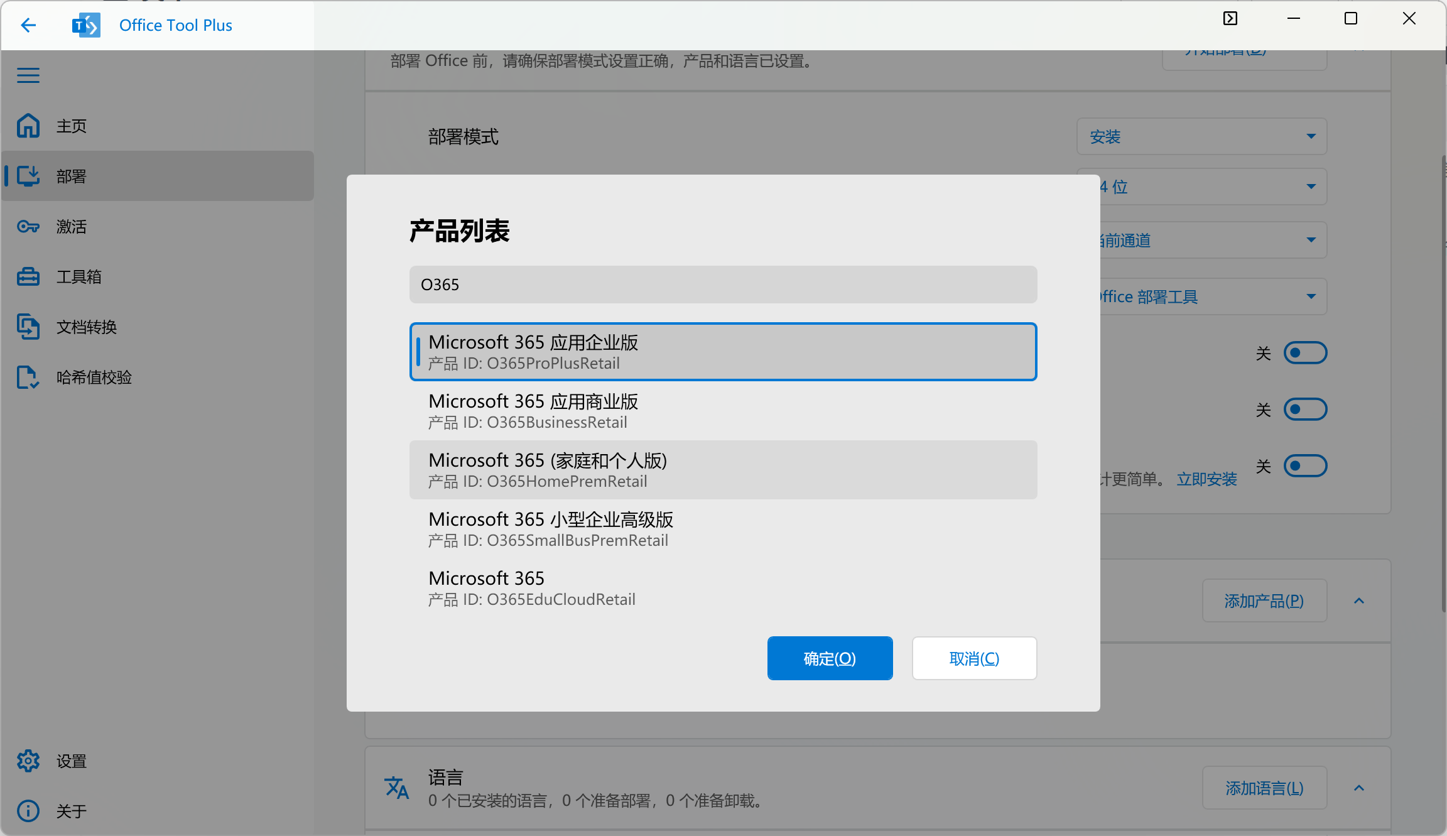Click the 主页 home icon

click(x=28, y=126)
